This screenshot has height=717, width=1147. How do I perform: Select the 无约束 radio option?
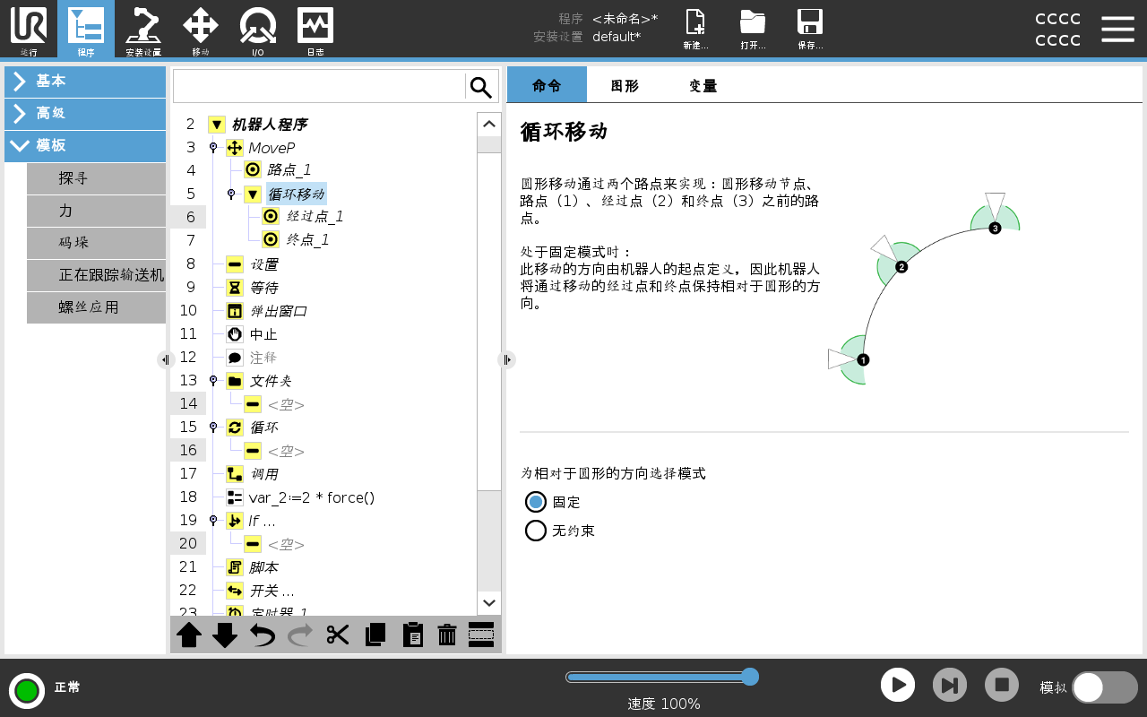(536, 531)
